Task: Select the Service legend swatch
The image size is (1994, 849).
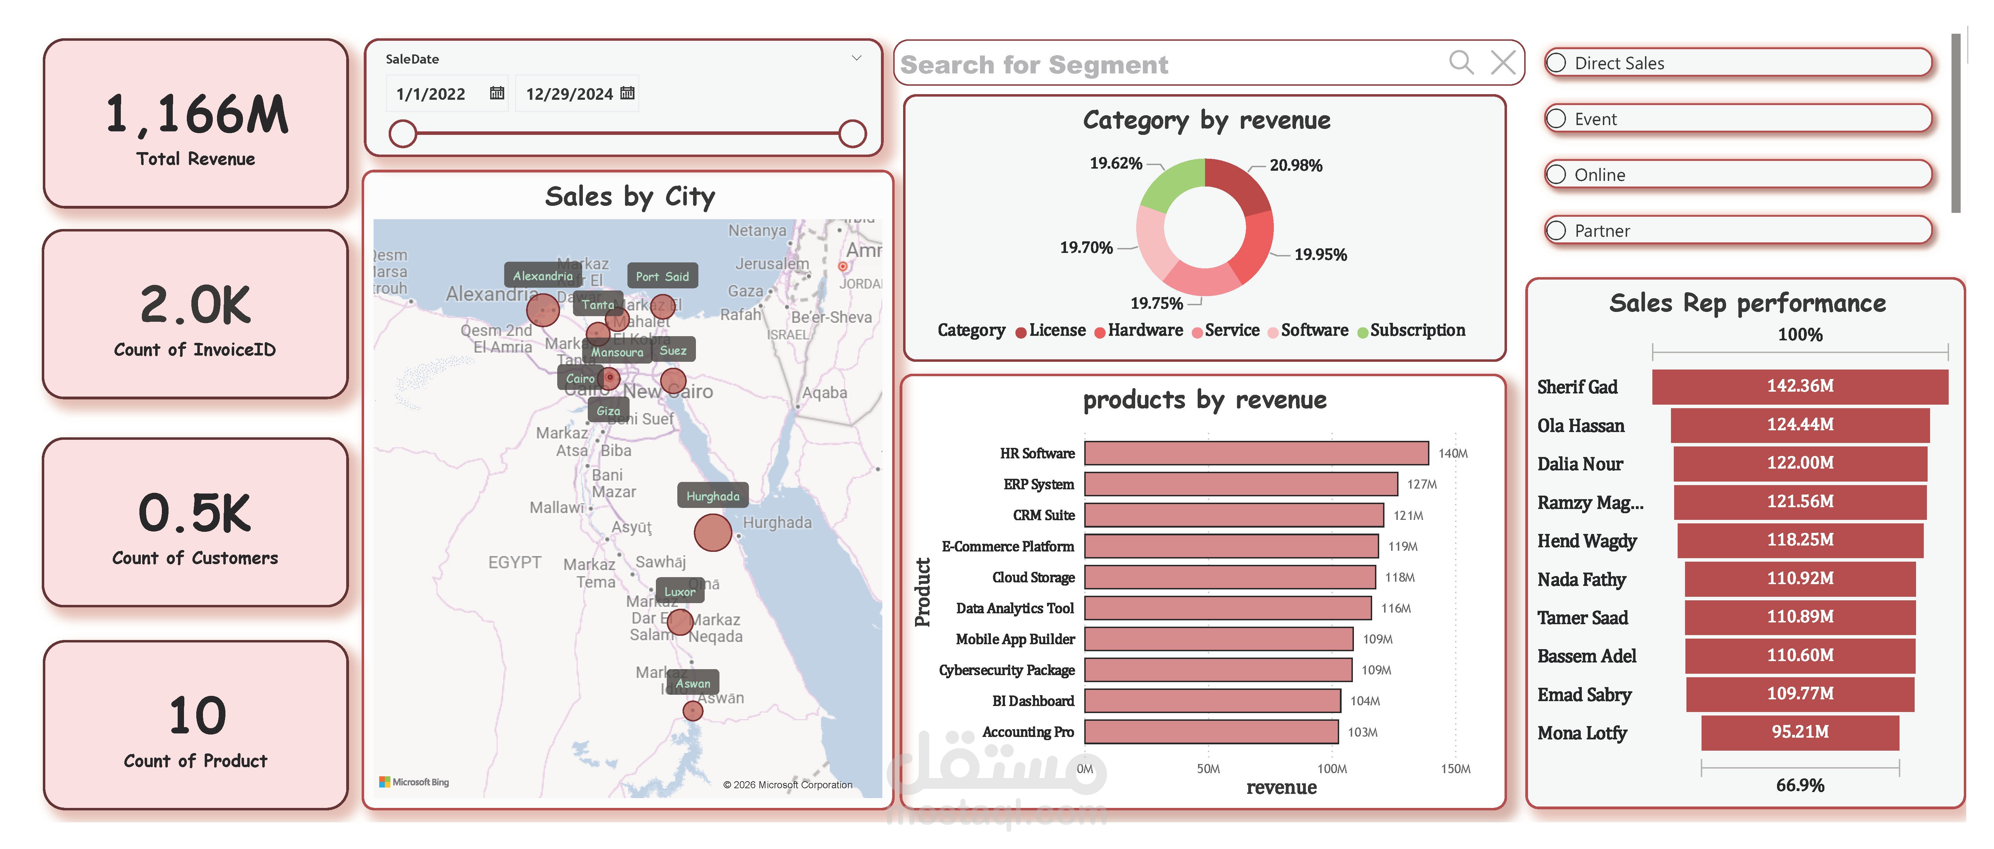Action: tap(1197, 332)
